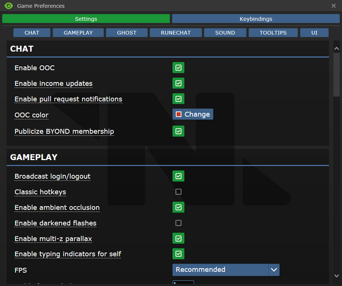Navigate to the UI settings section
The image size is (342, 286).
point(314,32)
